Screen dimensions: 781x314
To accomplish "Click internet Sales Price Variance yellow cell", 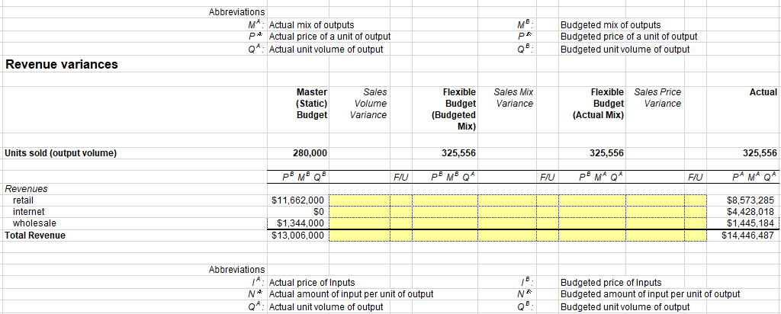I will 654,212.
